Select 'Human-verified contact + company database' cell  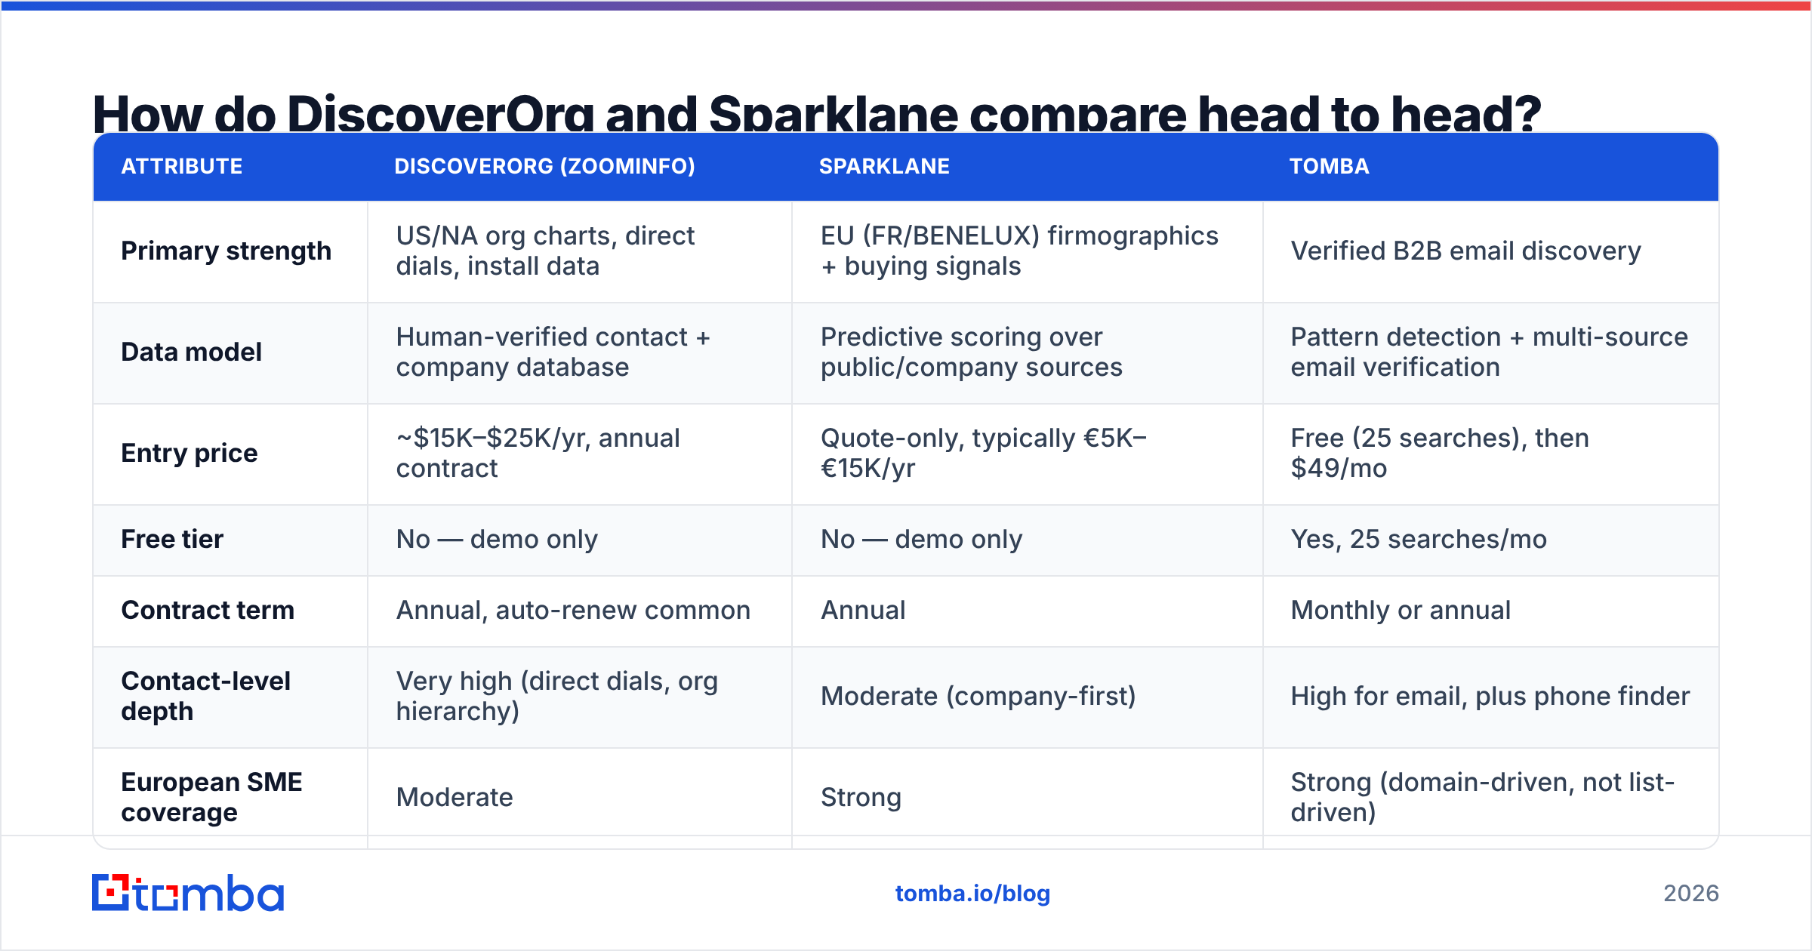[580, 352]
